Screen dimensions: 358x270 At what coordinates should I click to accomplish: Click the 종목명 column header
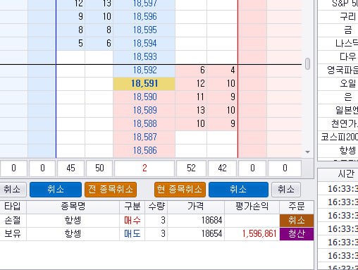(x=73, y=207)
